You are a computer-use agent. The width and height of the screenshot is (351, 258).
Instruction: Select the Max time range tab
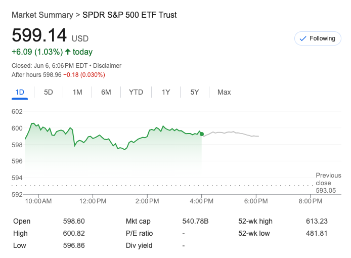tap(224, 92)
